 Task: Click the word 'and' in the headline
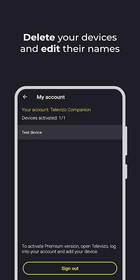point(29,49)
